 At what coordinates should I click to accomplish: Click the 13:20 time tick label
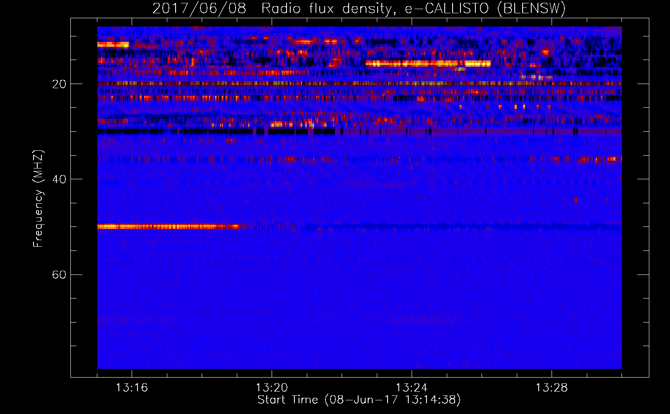pos(272,388)
